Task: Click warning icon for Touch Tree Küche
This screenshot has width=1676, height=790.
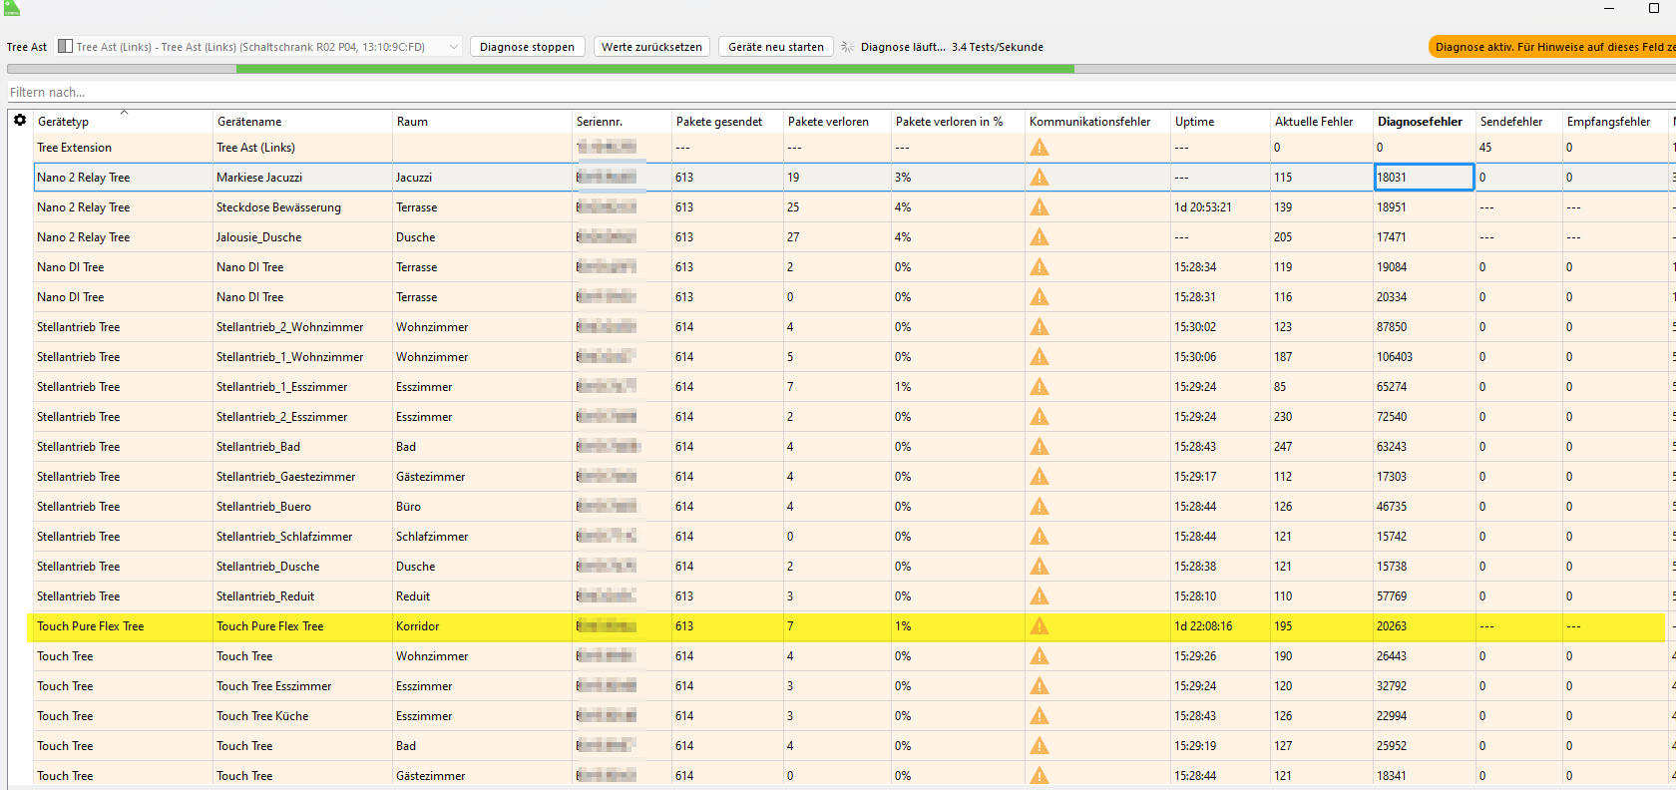Action: (x=1040, y=716)
